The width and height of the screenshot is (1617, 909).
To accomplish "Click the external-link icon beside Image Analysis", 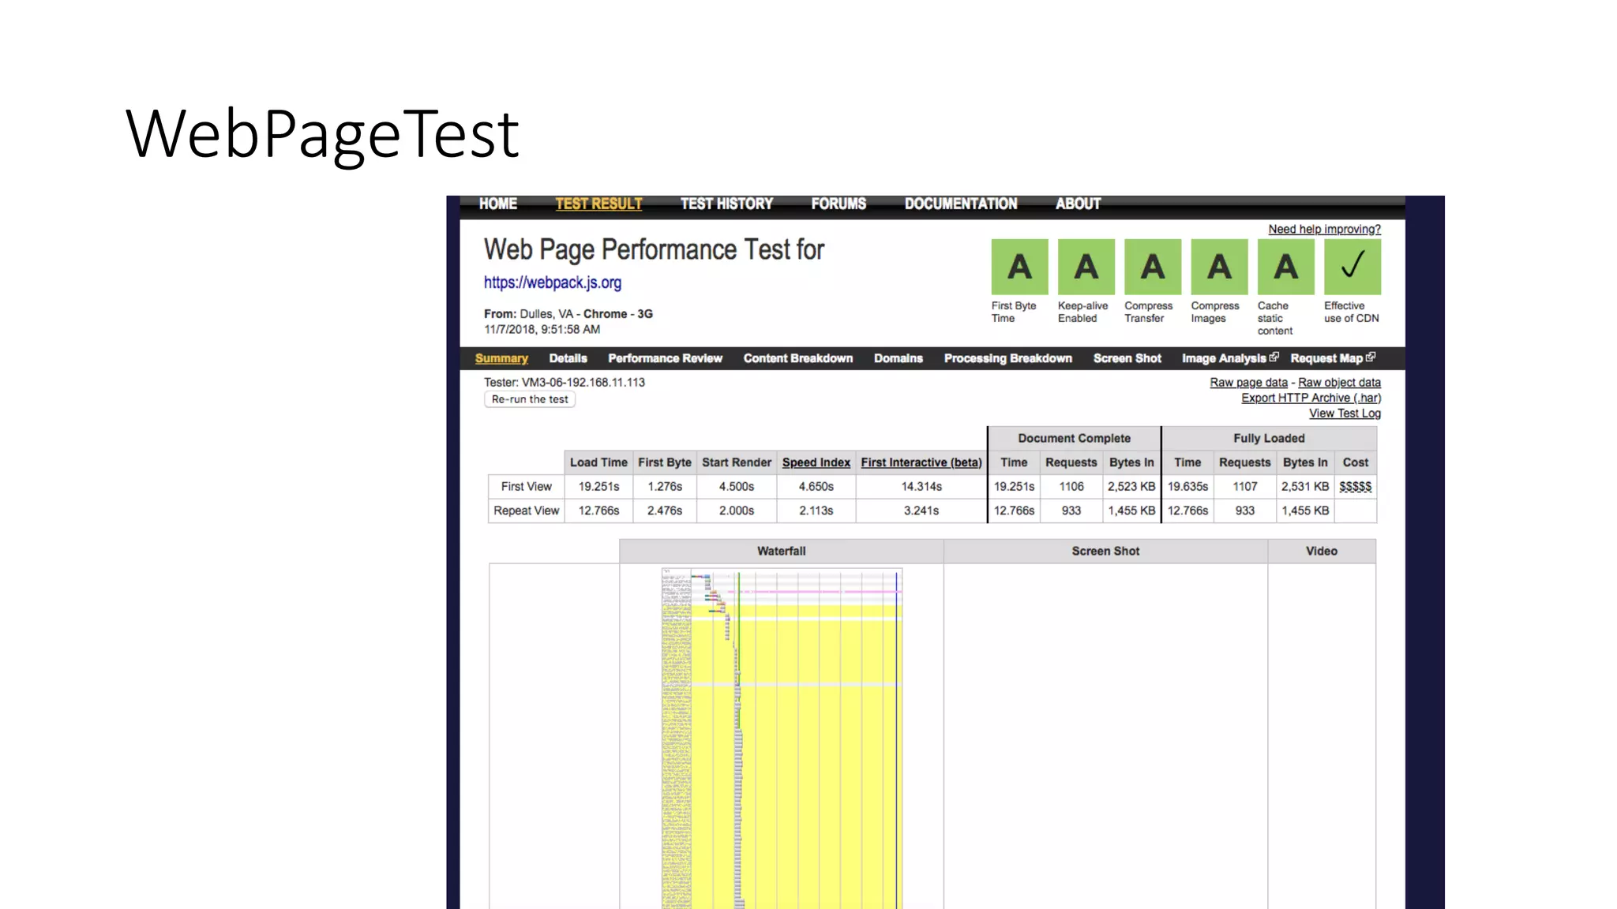I will click(x=1274, y=357).
